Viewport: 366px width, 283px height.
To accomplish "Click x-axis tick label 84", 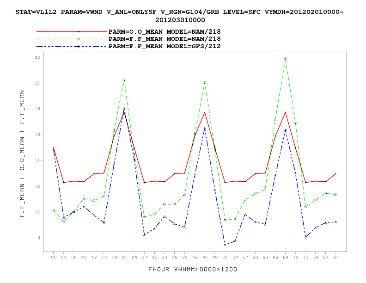I will pyautogui.click(x=336, y=257).
